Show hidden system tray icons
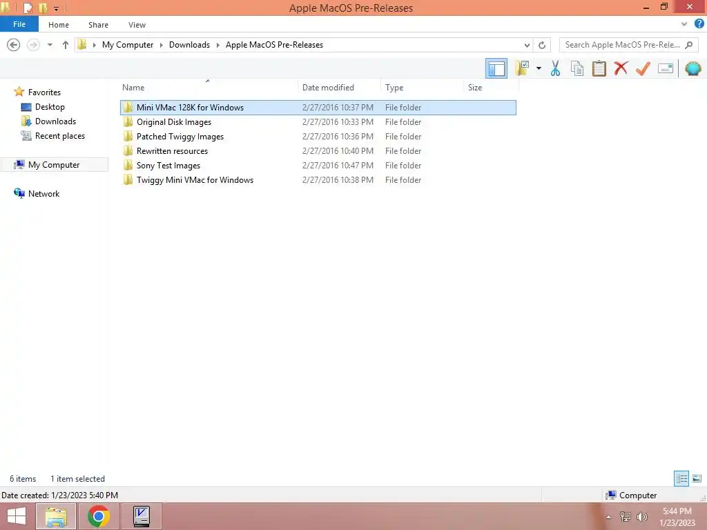 [609, 517]
